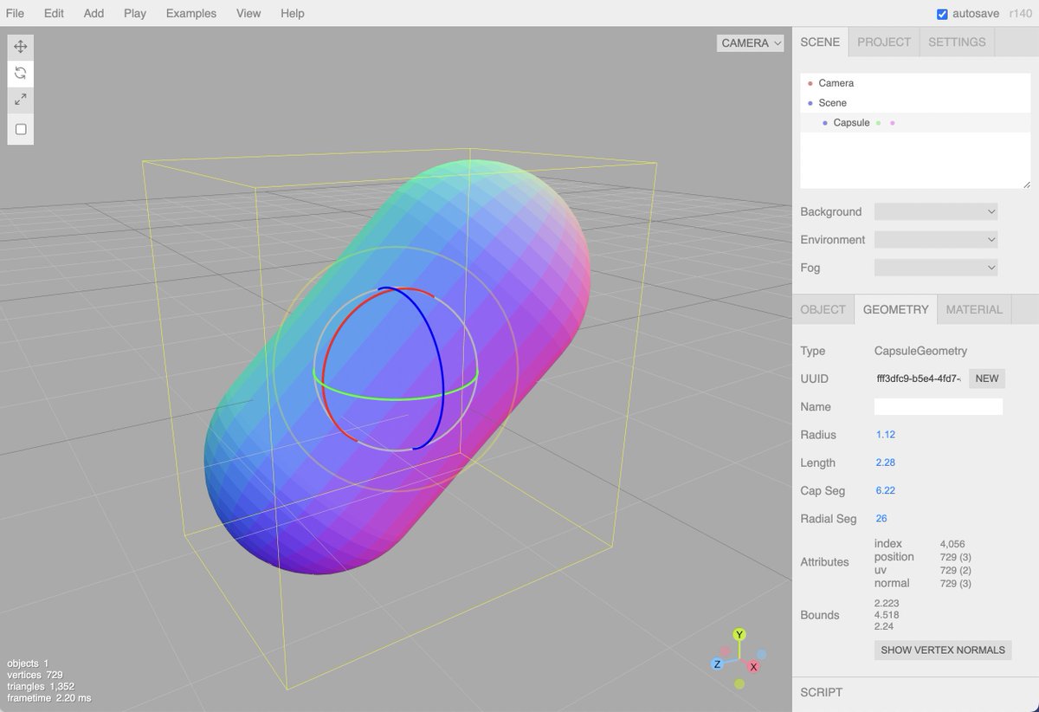Click the green geometry dot beside Capsule

[879, 123]
